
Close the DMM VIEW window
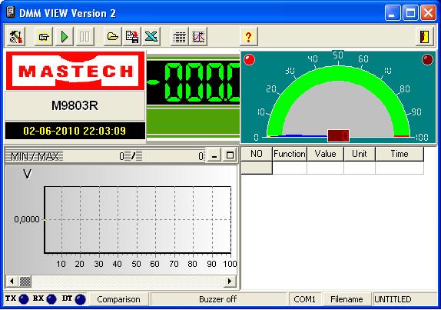(429, 13)
